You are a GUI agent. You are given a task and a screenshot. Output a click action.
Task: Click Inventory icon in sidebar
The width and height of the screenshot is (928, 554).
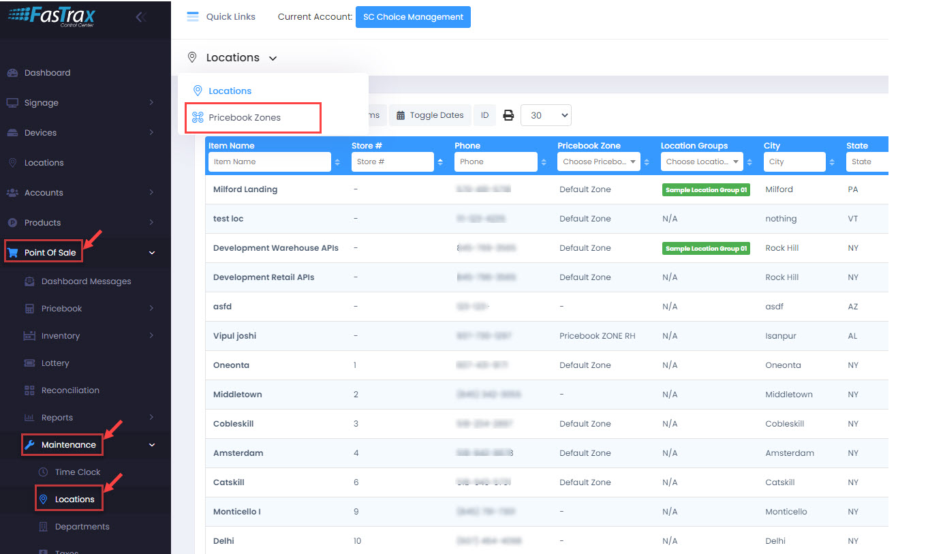pyautogui.click(x=29, y=336)
